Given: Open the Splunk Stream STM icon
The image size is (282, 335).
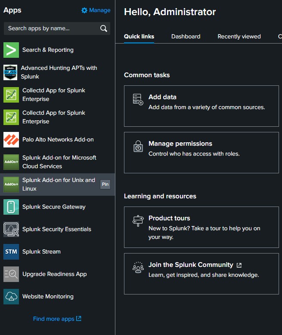Looking at the screenshot, I should click(11, 252).
